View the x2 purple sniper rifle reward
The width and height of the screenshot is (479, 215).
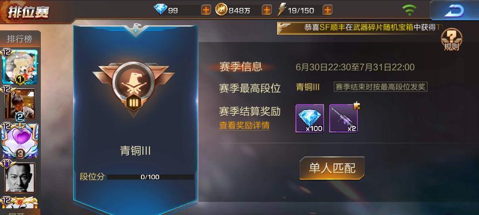click(344, 118)
